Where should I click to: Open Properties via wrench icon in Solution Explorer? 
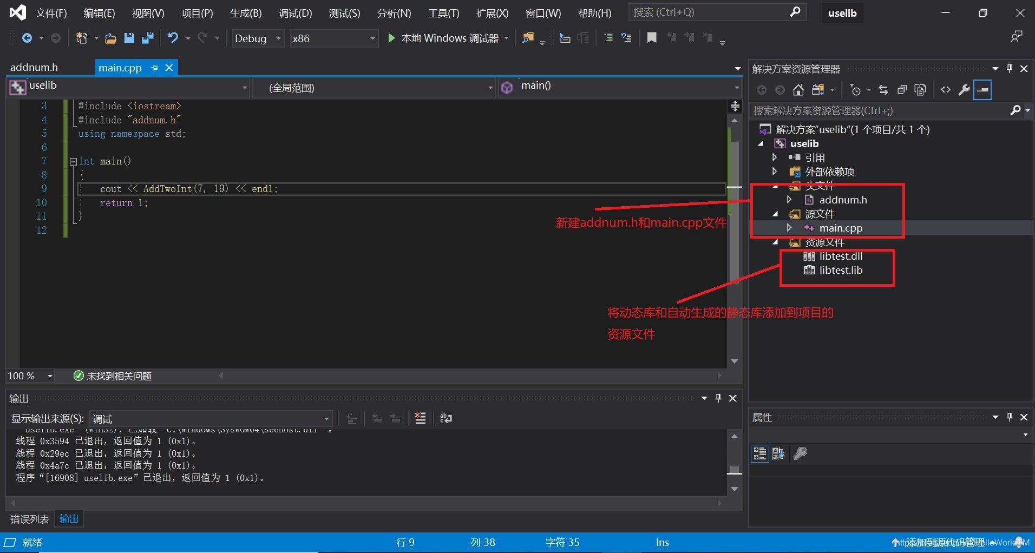click(x=964, y=90)
